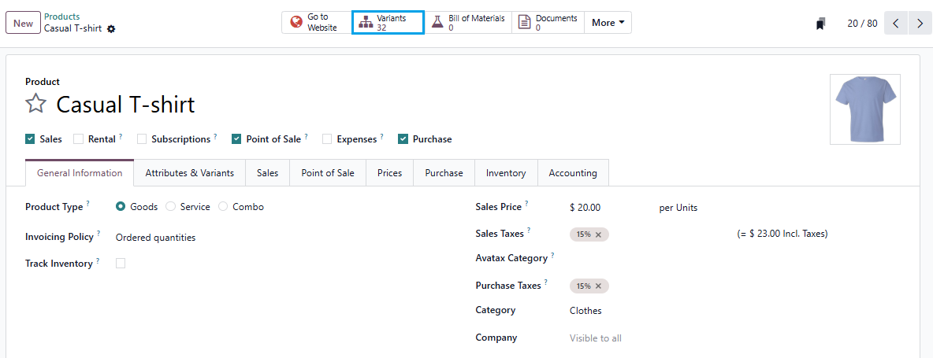This screenshot has height=358, width=933.
Task: Enable the Rental checkbox
Action: (x=79, y=139)
